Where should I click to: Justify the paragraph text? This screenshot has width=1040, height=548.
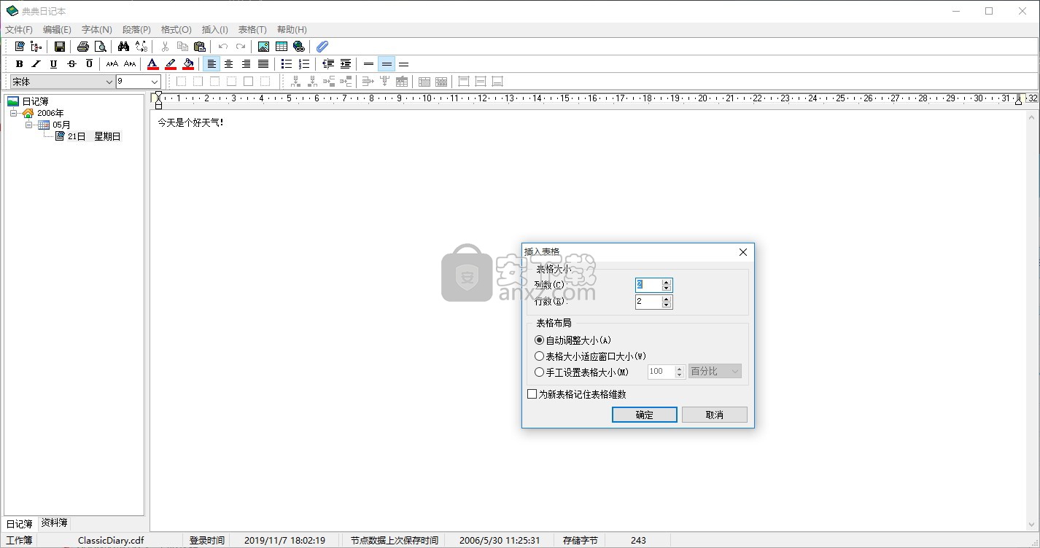coord(264,64)
